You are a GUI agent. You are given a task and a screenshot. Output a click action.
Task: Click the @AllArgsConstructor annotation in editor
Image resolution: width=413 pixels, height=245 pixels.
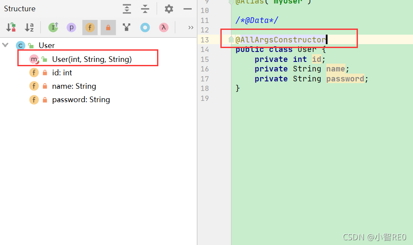281,40
